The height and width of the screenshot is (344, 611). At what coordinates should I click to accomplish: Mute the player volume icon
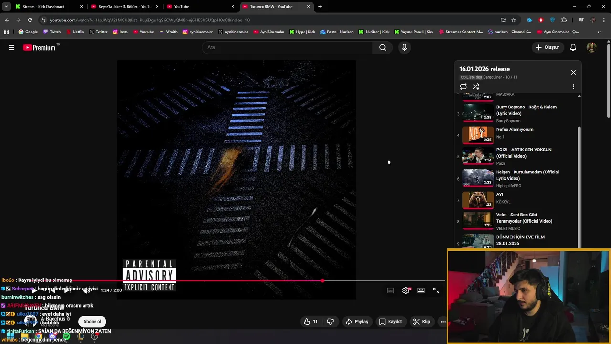click(87, 290)
